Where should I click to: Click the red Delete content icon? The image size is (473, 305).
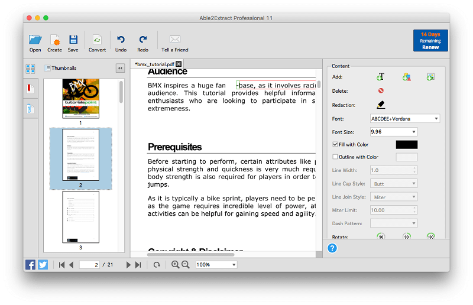coord(381,90)
